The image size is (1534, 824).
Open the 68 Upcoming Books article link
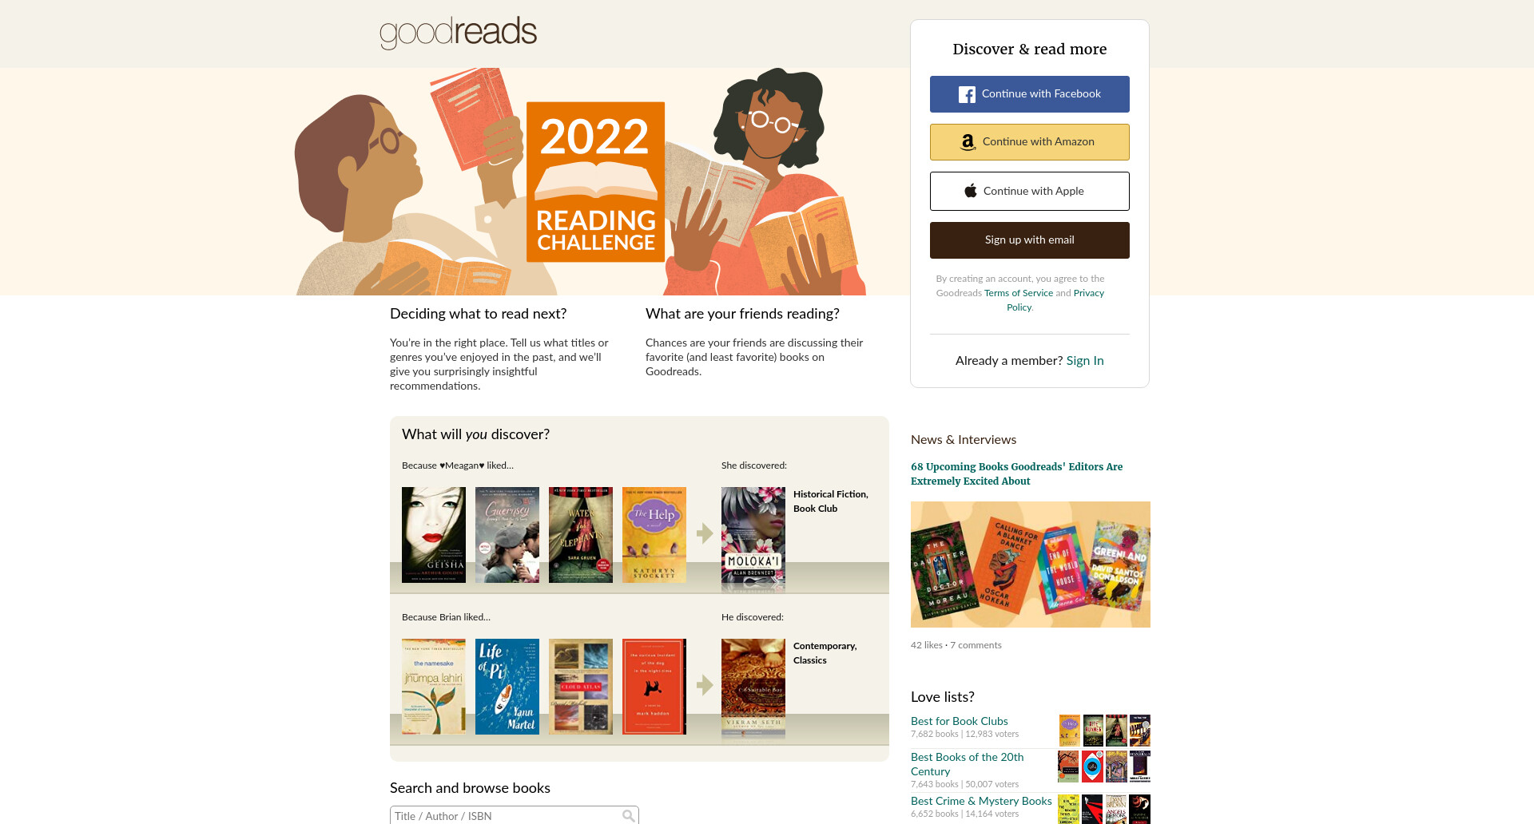(1016, 473)
